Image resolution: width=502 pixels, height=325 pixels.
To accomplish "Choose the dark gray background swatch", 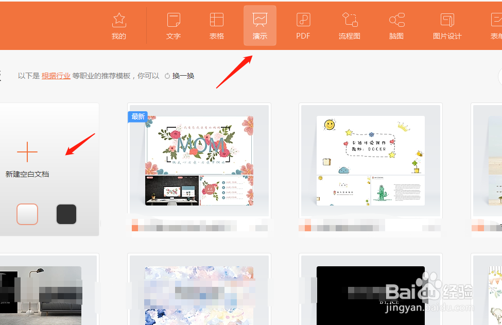I will pos(66,214).
